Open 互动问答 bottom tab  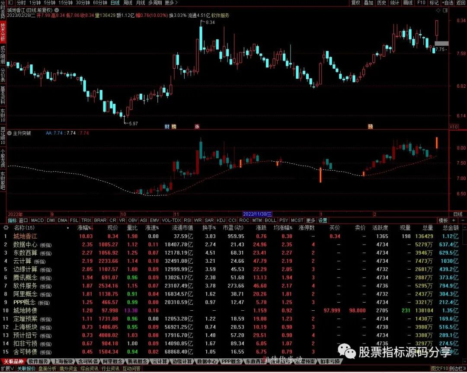pyautogui.click(x=131, y=369)
